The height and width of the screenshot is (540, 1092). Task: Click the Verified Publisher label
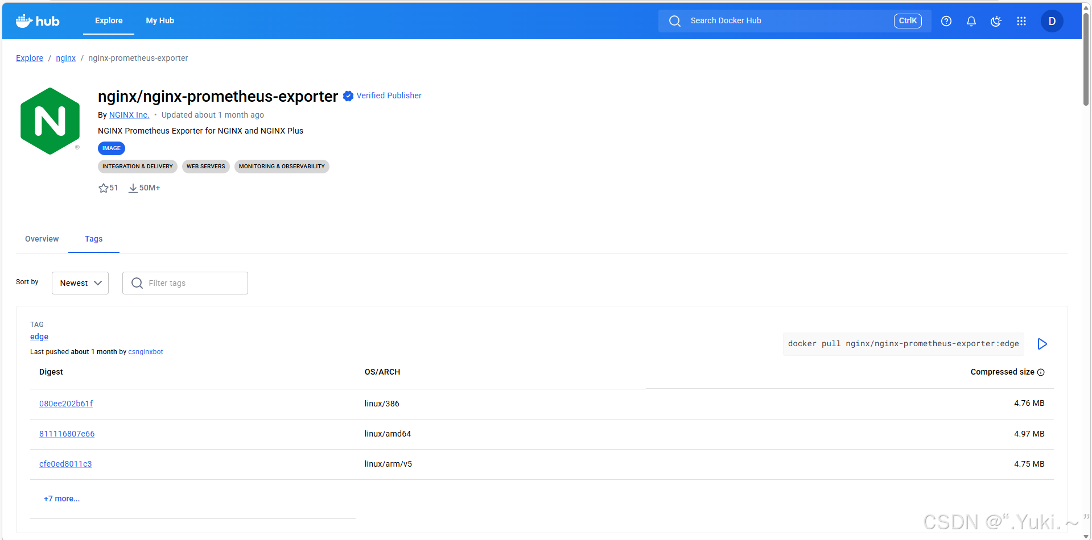pyautogui.click(x=389, y=95)
